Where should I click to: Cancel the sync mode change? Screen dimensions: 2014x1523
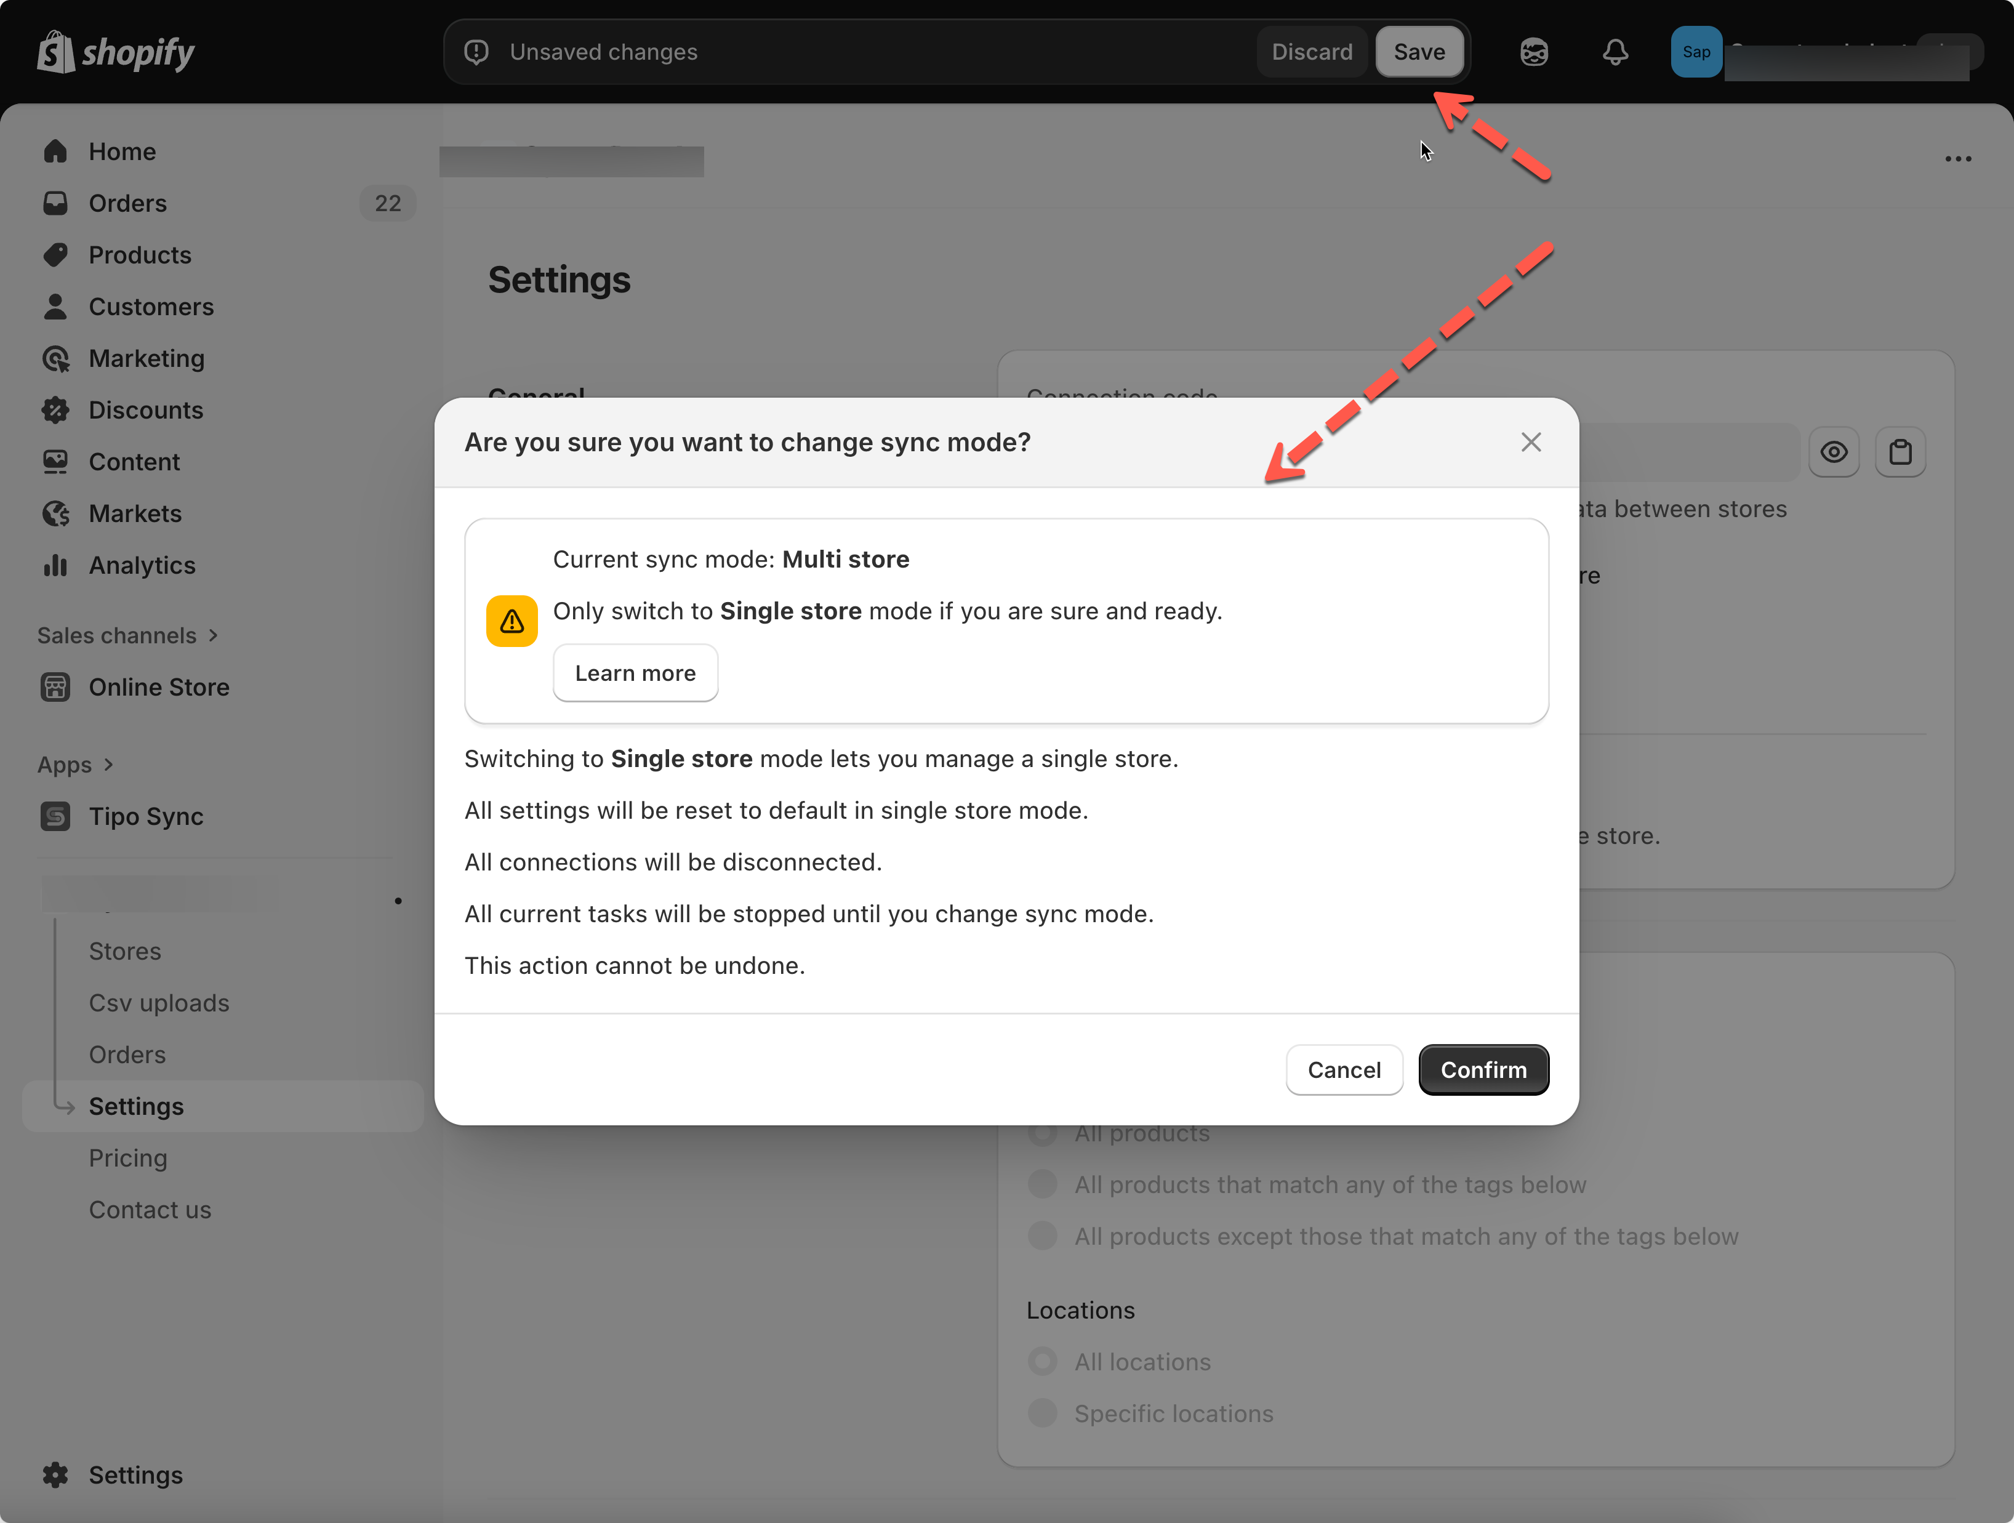click(x=1344, y=1070)
